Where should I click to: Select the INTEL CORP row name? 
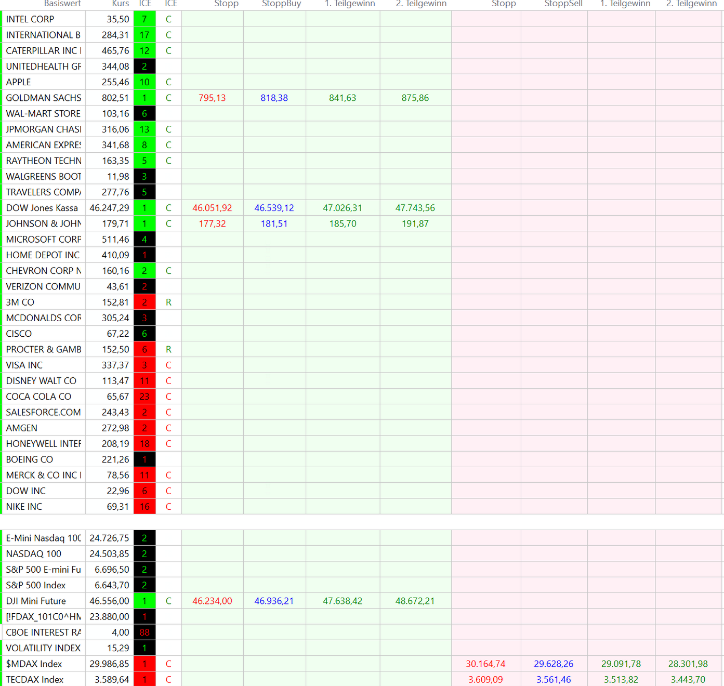click(x=30, y=19)
